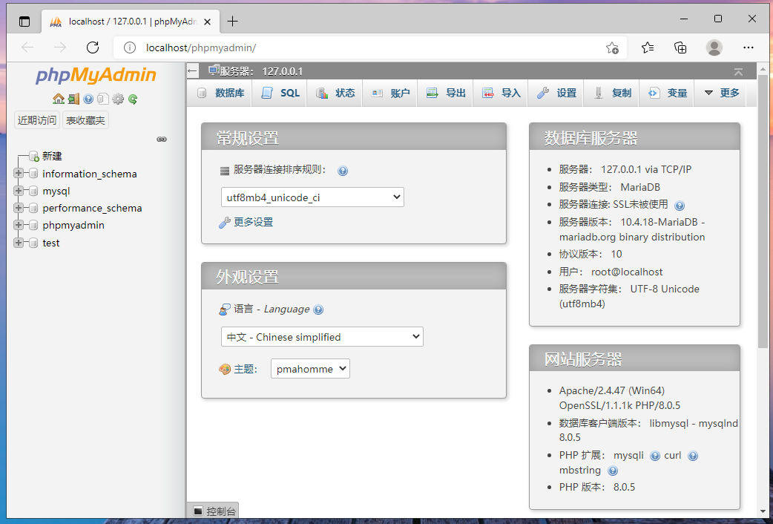Open the tab actions menu icon
Image resolution: width=773 pixels, height=524 pixels.
pos(24,22)
